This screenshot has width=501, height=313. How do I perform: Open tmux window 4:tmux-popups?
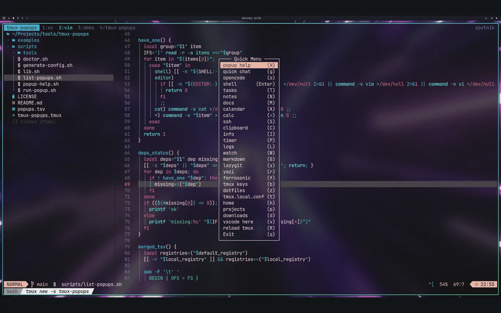pos(118,28)
